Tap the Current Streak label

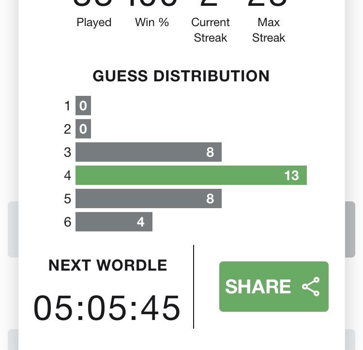tap(211, 30)
